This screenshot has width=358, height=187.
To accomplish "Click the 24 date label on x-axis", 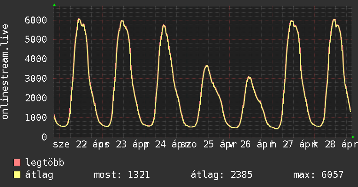I will click(x=160, y=144).
